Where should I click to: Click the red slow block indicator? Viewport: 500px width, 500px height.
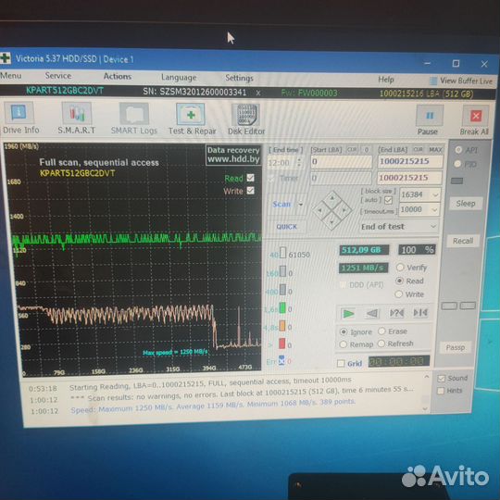281,344
